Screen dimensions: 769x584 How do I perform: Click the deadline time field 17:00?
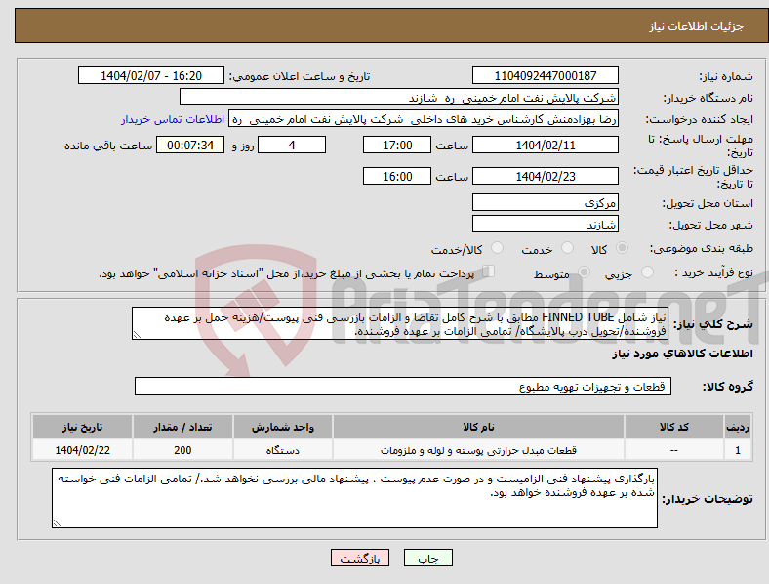click(x=397, y=145)
